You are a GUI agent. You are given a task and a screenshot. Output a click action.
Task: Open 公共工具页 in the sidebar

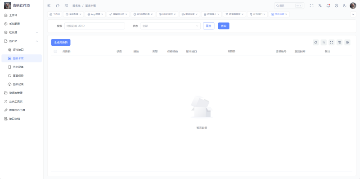tap(22, 101)
